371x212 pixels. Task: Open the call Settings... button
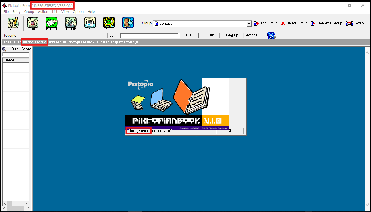point(253,35)
